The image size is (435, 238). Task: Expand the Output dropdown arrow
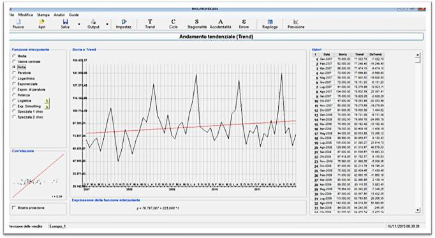tap(107, 24)
